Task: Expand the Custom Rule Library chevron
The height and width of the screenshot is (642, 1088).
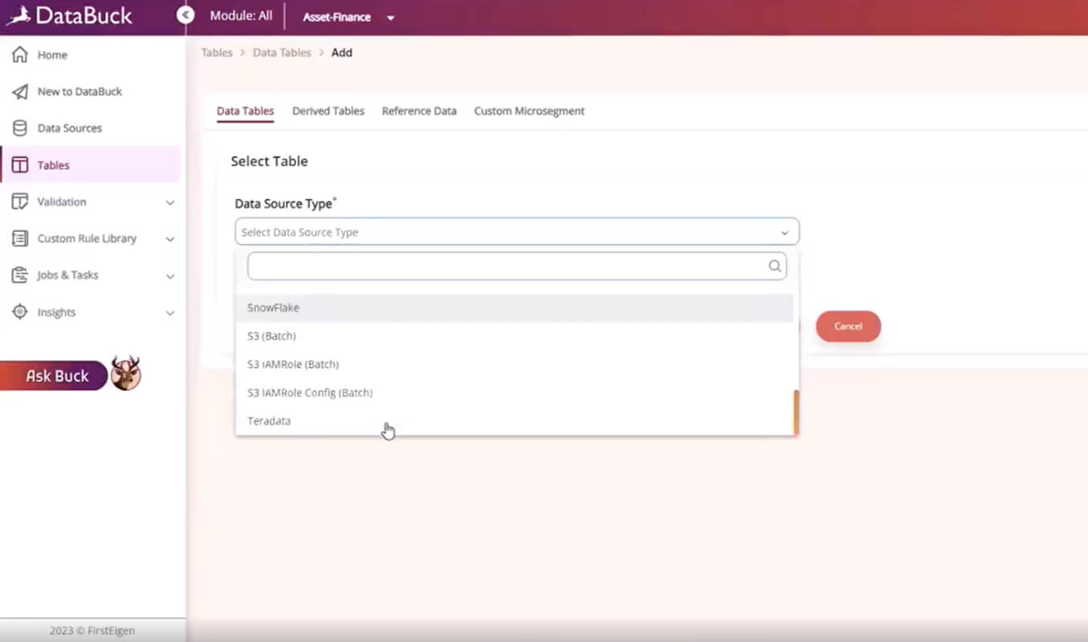Action: click(x=170, y=239)
